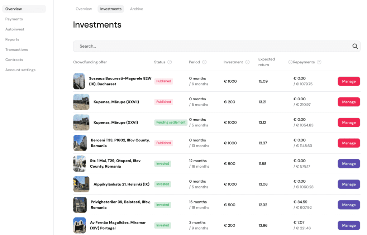Click the Period column help icon
367x235 pixels.
click(x=204, y=62)
